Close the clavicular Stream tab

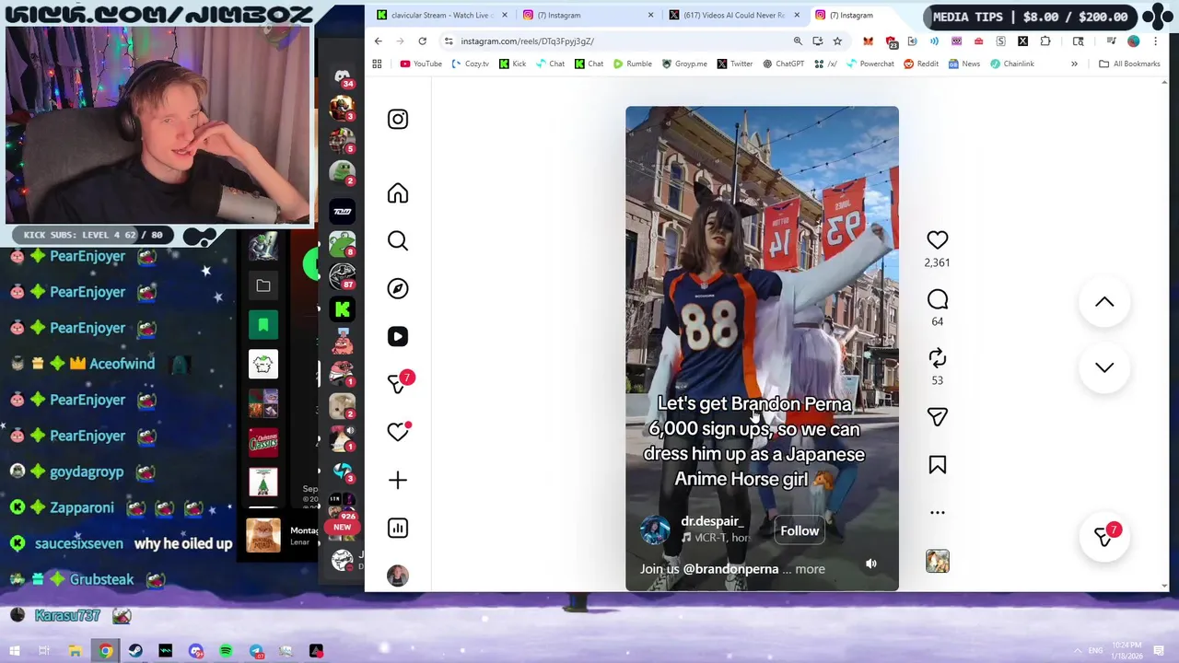504,15
